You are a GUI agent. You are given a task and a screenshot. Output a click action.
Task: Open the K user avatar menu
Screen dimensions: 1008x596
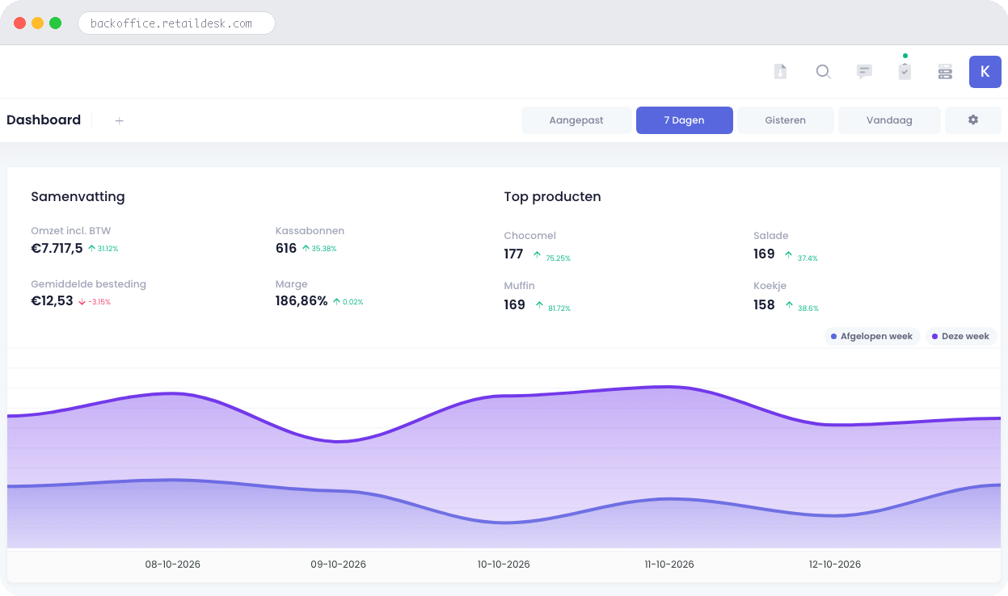(985, 72)
